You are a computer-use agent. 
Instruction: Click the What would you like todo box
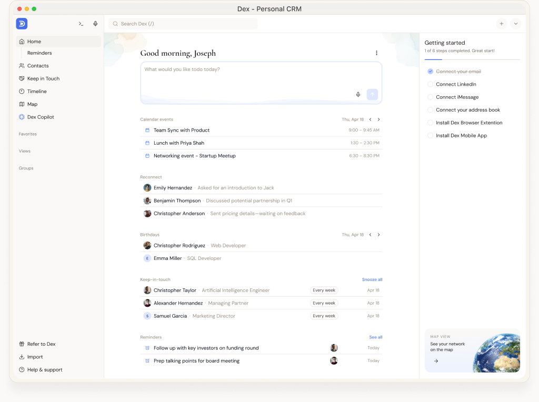pyautogui.click(x=261, y=83)
